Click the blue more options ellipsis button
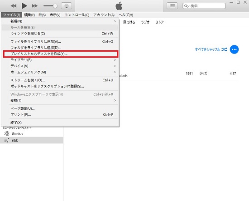 click(234, 49)
